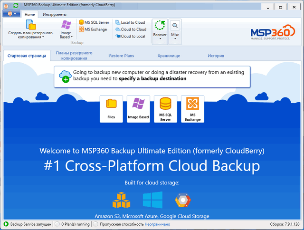The height and width of the screenshot is (230, 304).
Task: Choose the MS Exchange backup tile
Action: coord(192,108)
